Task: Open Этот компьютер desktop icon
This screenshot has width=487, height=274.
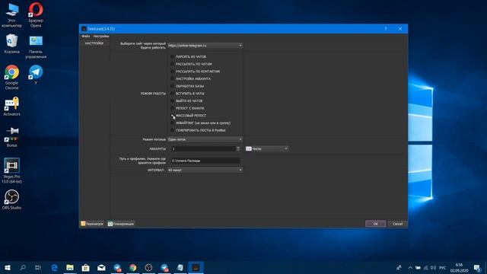Action: coord(12,15)
